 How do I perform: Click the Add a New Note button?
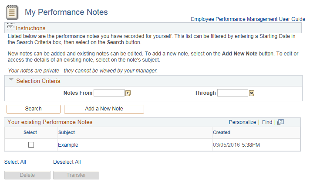[x=104, y=109]
